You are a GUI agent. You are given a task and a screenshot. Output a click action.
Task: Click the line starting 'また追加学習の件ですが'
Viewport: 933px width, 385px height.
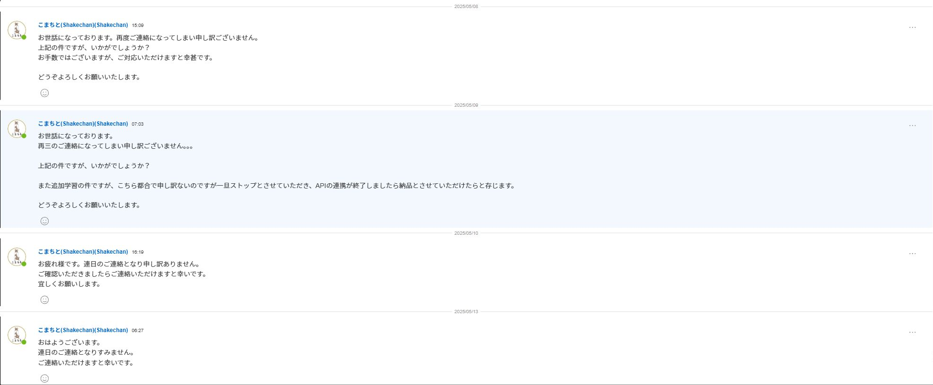277,186
